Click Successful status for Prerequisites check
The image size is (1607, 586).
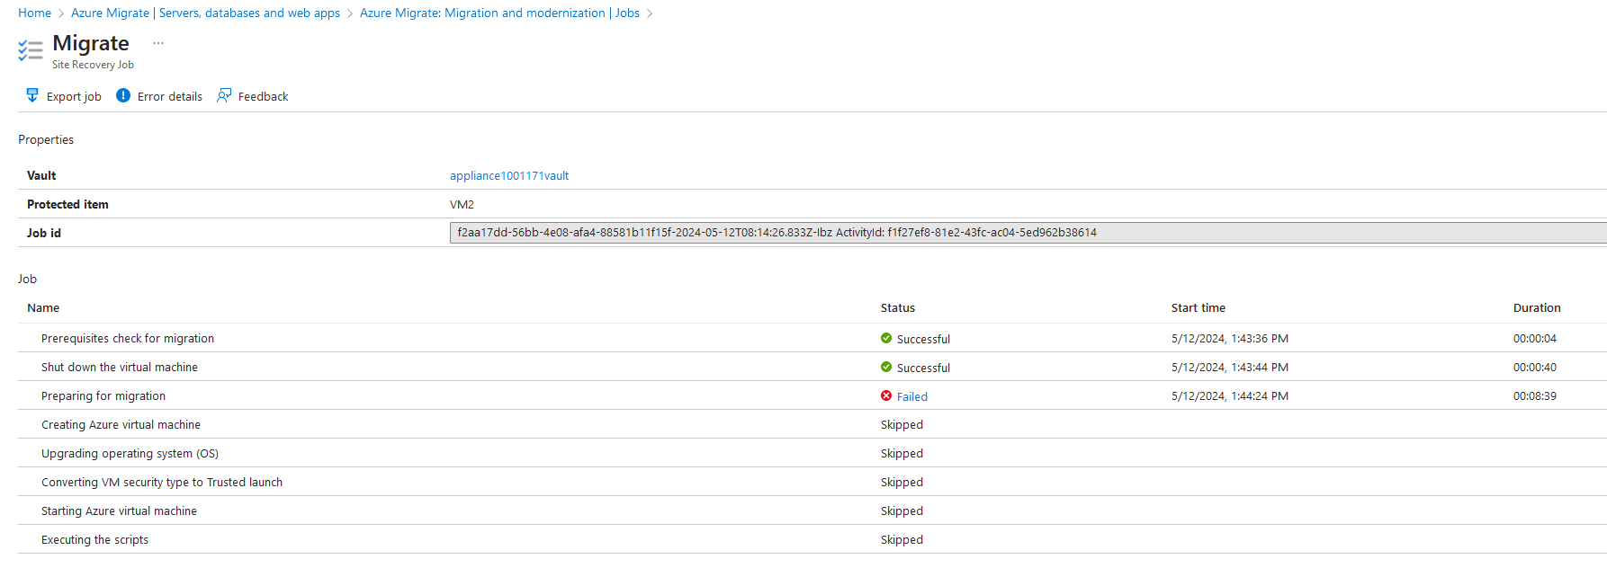(923, 339)
